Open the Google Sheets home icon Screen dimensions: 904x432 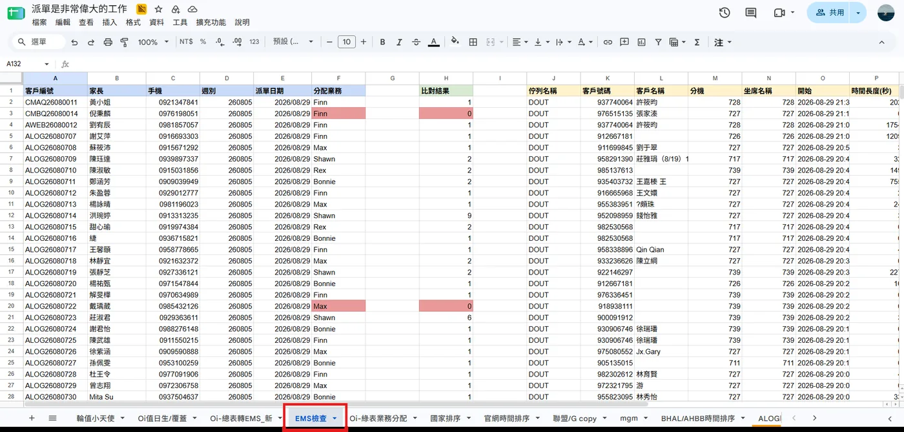tap(15, 14)
